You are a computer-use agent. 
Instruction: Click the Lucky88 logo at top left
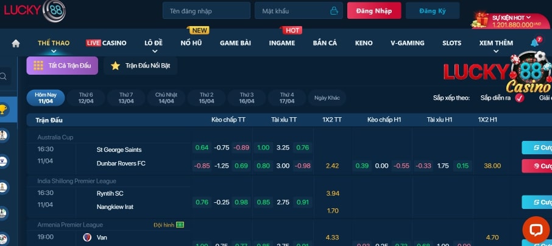(x=34, y=10)
